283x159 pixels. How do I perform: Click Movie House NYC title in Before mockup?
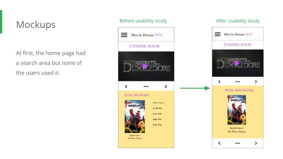tap(147, 35)
